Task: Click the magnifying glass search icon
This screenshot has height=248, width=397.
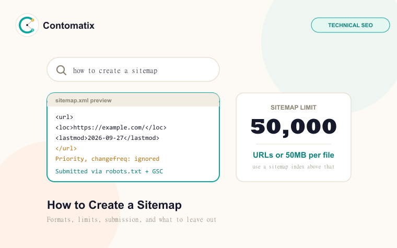Action: point(61,70)
